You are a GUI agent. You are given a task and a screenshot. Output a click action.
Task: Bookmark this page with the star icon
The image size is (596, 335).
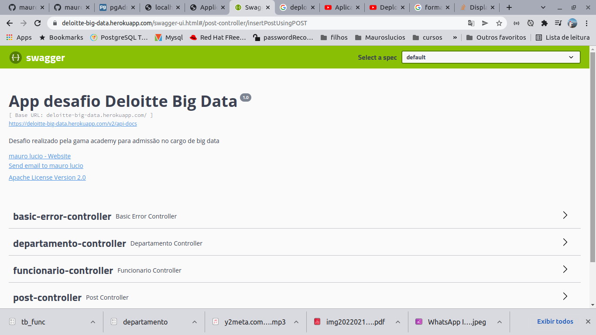point(499,23)
